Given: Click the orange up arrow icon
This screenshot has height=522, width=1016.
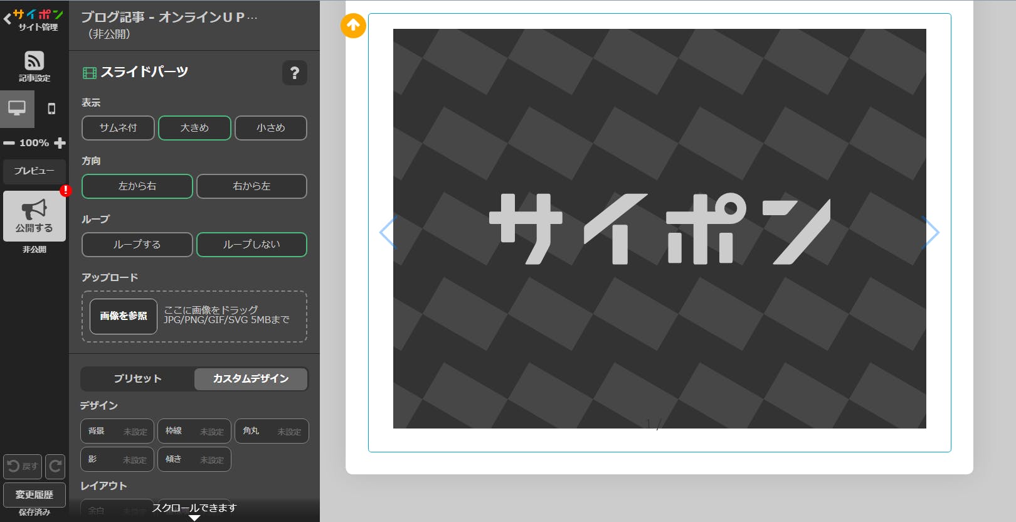Looking at the screenshot, I should tap(353, 26).
